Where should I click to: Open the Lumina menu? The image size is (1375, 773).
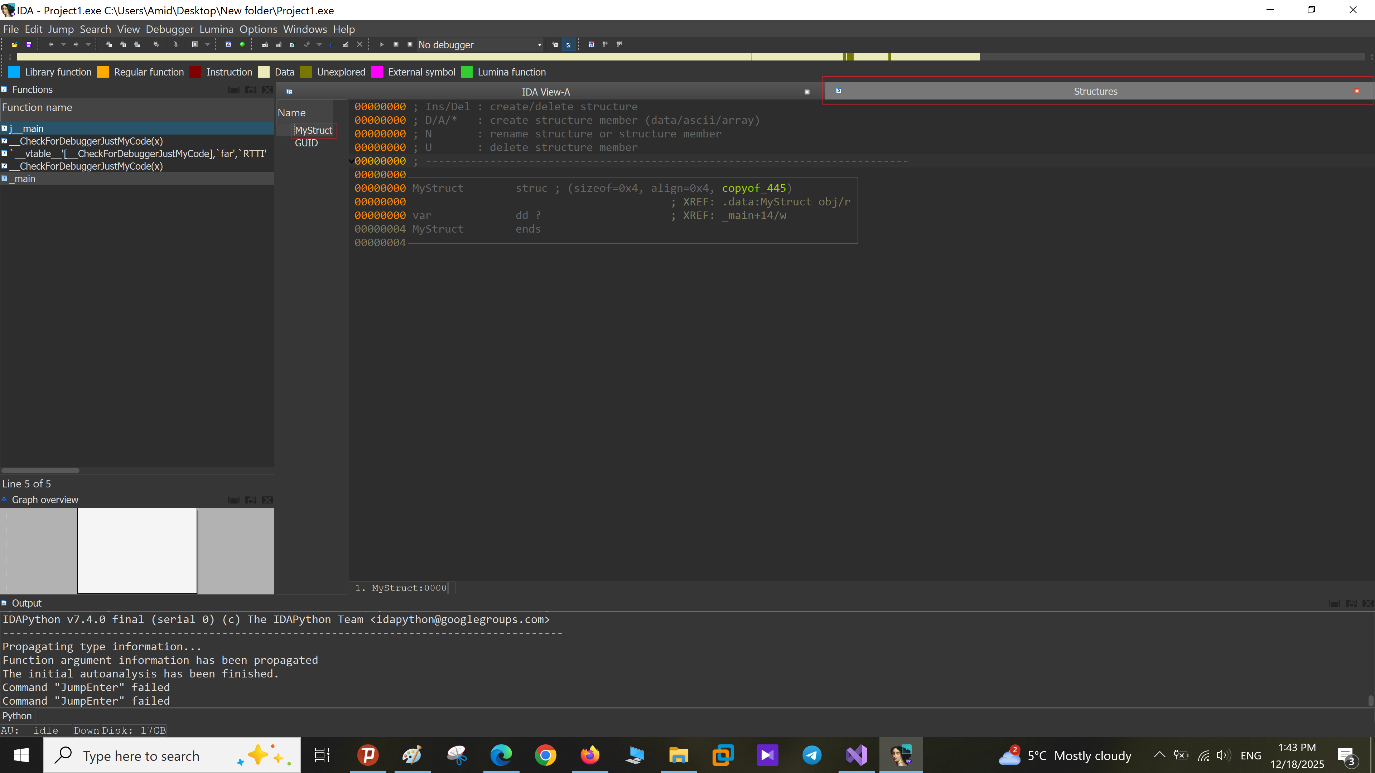tap(216, 29)
